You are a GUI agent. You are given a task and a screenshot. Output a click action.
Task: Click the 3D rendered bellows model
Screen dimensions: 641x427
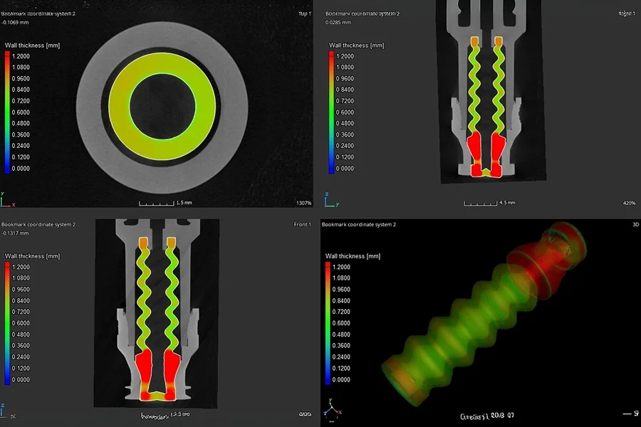[484, 315]
